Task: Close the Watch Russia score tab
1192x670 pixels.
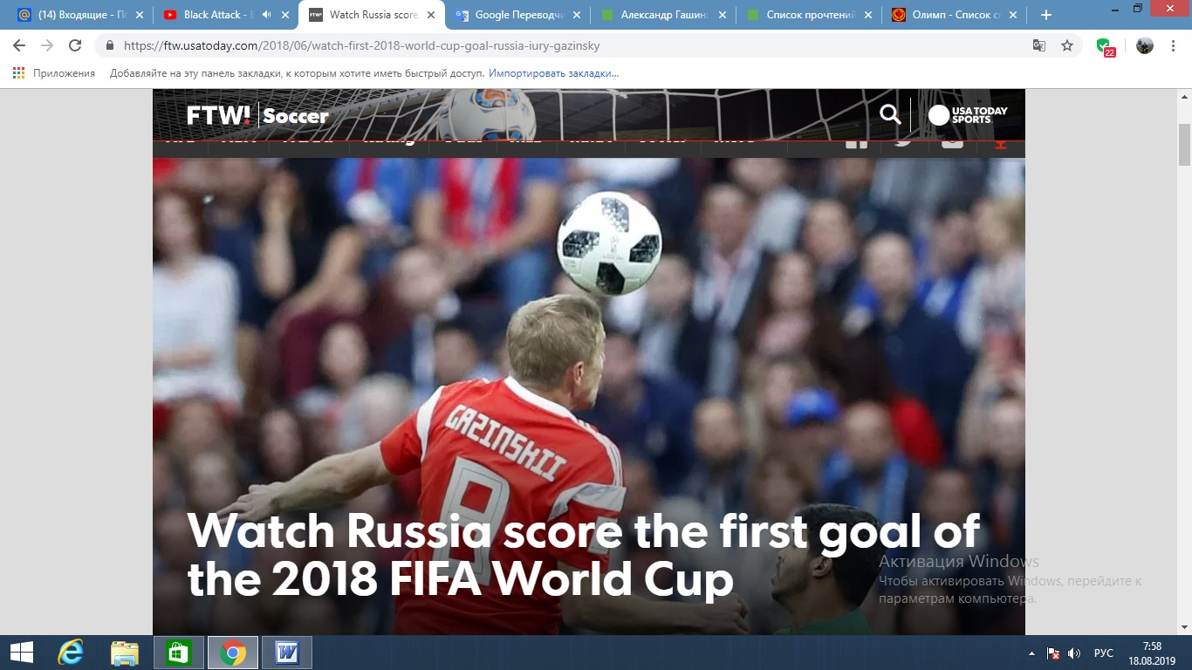Action: (430, 15)
